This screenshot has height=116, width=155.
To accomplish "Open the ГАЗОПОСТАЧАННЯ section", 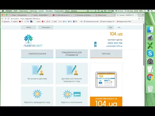I will click(37, 54).
